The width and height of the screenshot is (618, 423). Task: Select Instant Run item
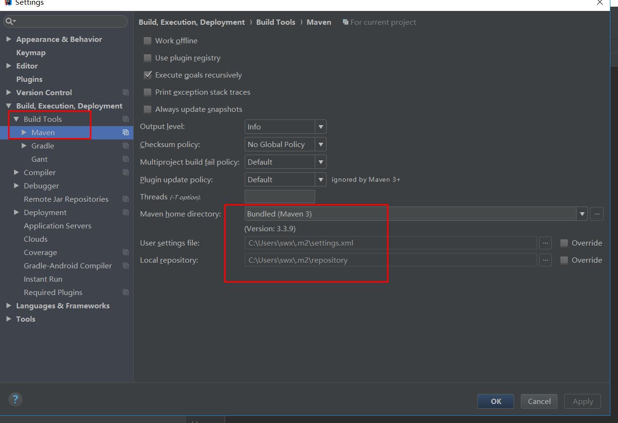click(43, 279)
